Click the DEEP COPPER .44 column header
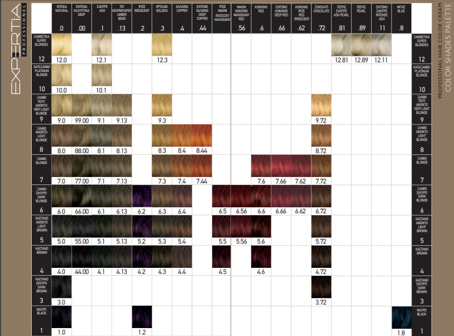The height and width of the screenshot is (336, 454). [202, 18]
